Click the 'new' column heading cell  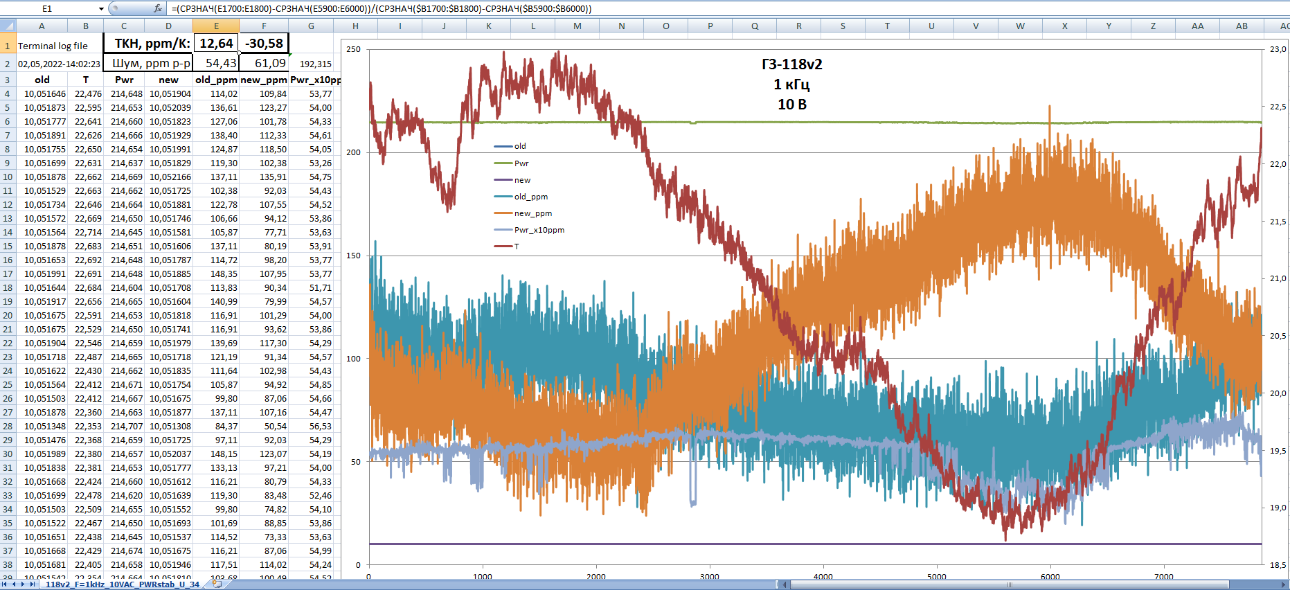pyautogui.click(x=168, y=80)
